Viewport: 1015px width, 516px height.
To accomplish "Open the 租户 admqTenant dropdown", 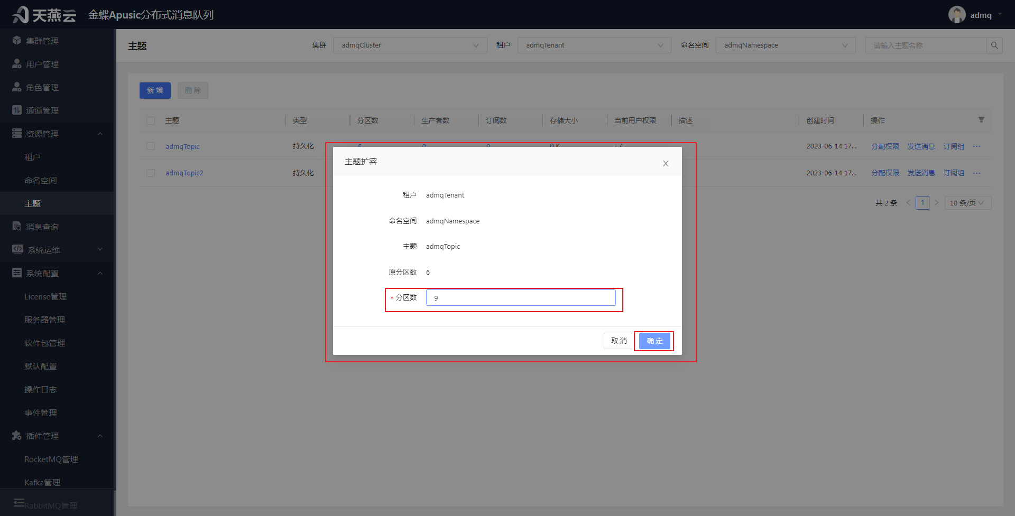I will coord(594,45).
